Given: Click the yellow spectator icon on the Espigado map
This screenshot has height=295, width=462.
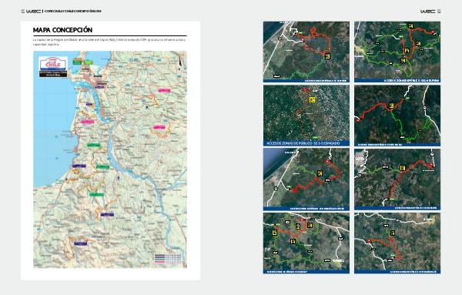Looking at the screenshot, I should 312,100.
